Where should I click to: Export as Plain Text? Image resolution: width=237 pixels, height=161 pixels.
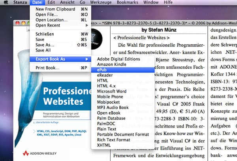(123, 129)
